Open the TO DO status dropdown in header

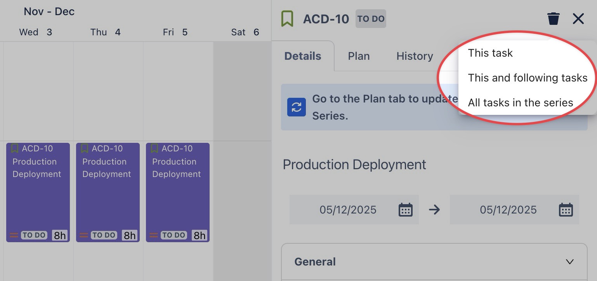coord(371,19)
